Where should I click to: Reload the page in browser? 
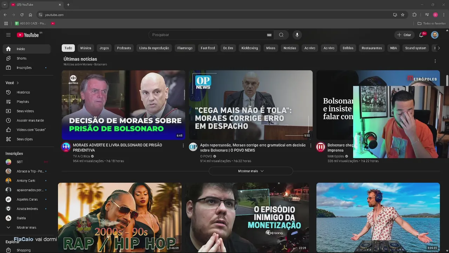[22, 15]
